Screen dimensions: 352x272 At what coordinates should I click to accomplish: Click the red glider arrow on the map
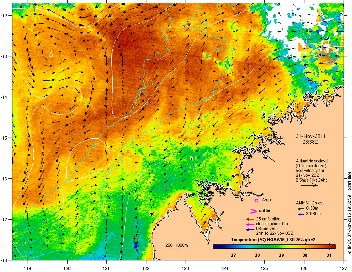pyautogui.click(x=134, y=239)
